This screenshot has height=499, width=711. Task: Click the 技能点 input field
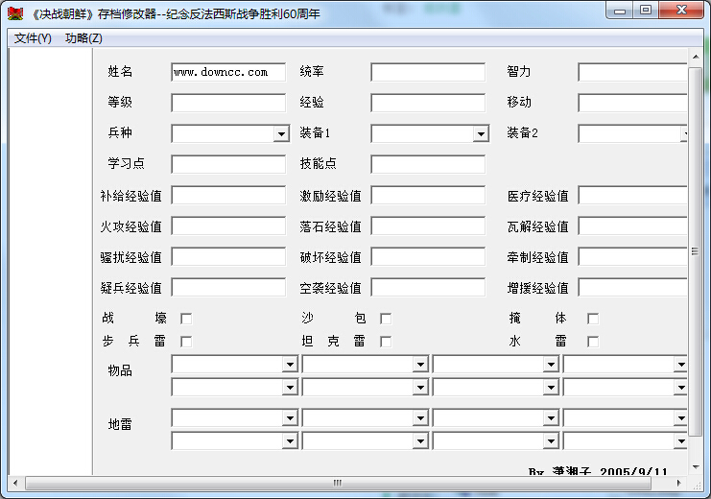[428, 164]
